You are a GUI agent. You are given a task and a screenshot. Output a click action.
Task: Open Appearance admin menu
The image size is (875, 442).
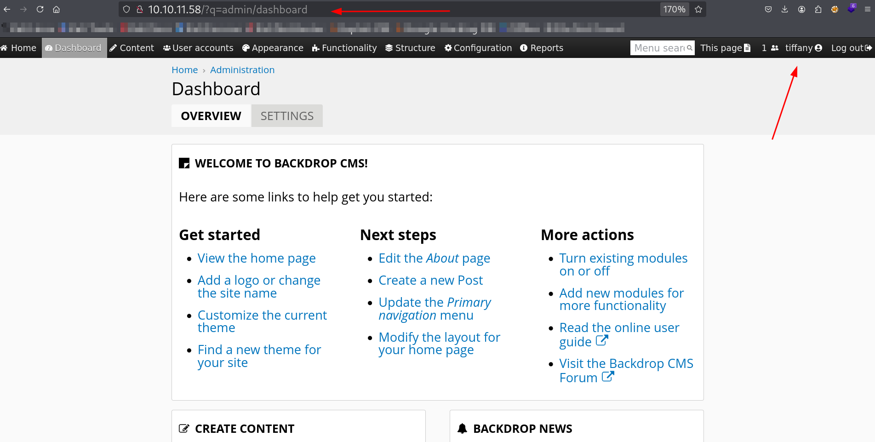tap(273, 48)
